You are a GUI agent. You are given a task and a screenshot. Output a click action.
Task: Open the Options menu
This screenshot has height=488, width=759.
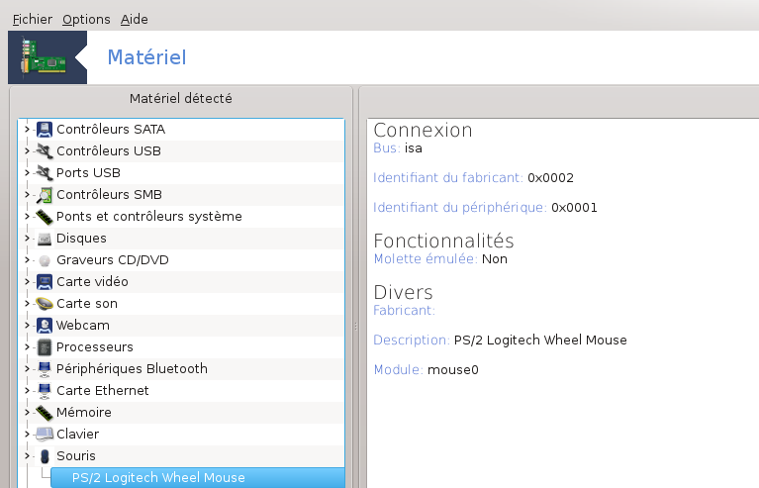tap(86, 19)
